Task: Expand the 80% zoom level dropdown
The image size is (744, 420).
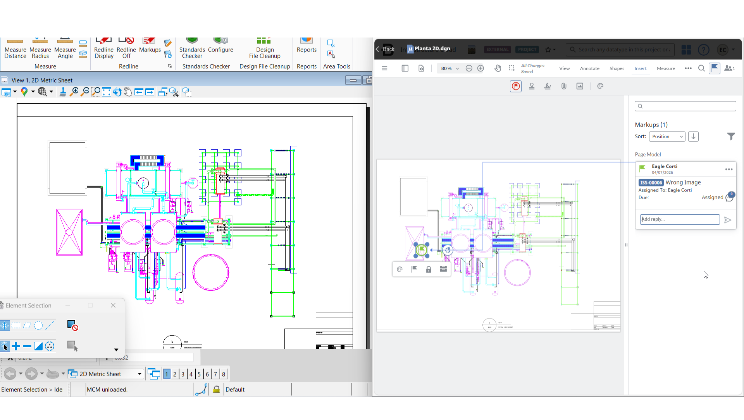Action: pyautogui.click(x=457, y=68)
